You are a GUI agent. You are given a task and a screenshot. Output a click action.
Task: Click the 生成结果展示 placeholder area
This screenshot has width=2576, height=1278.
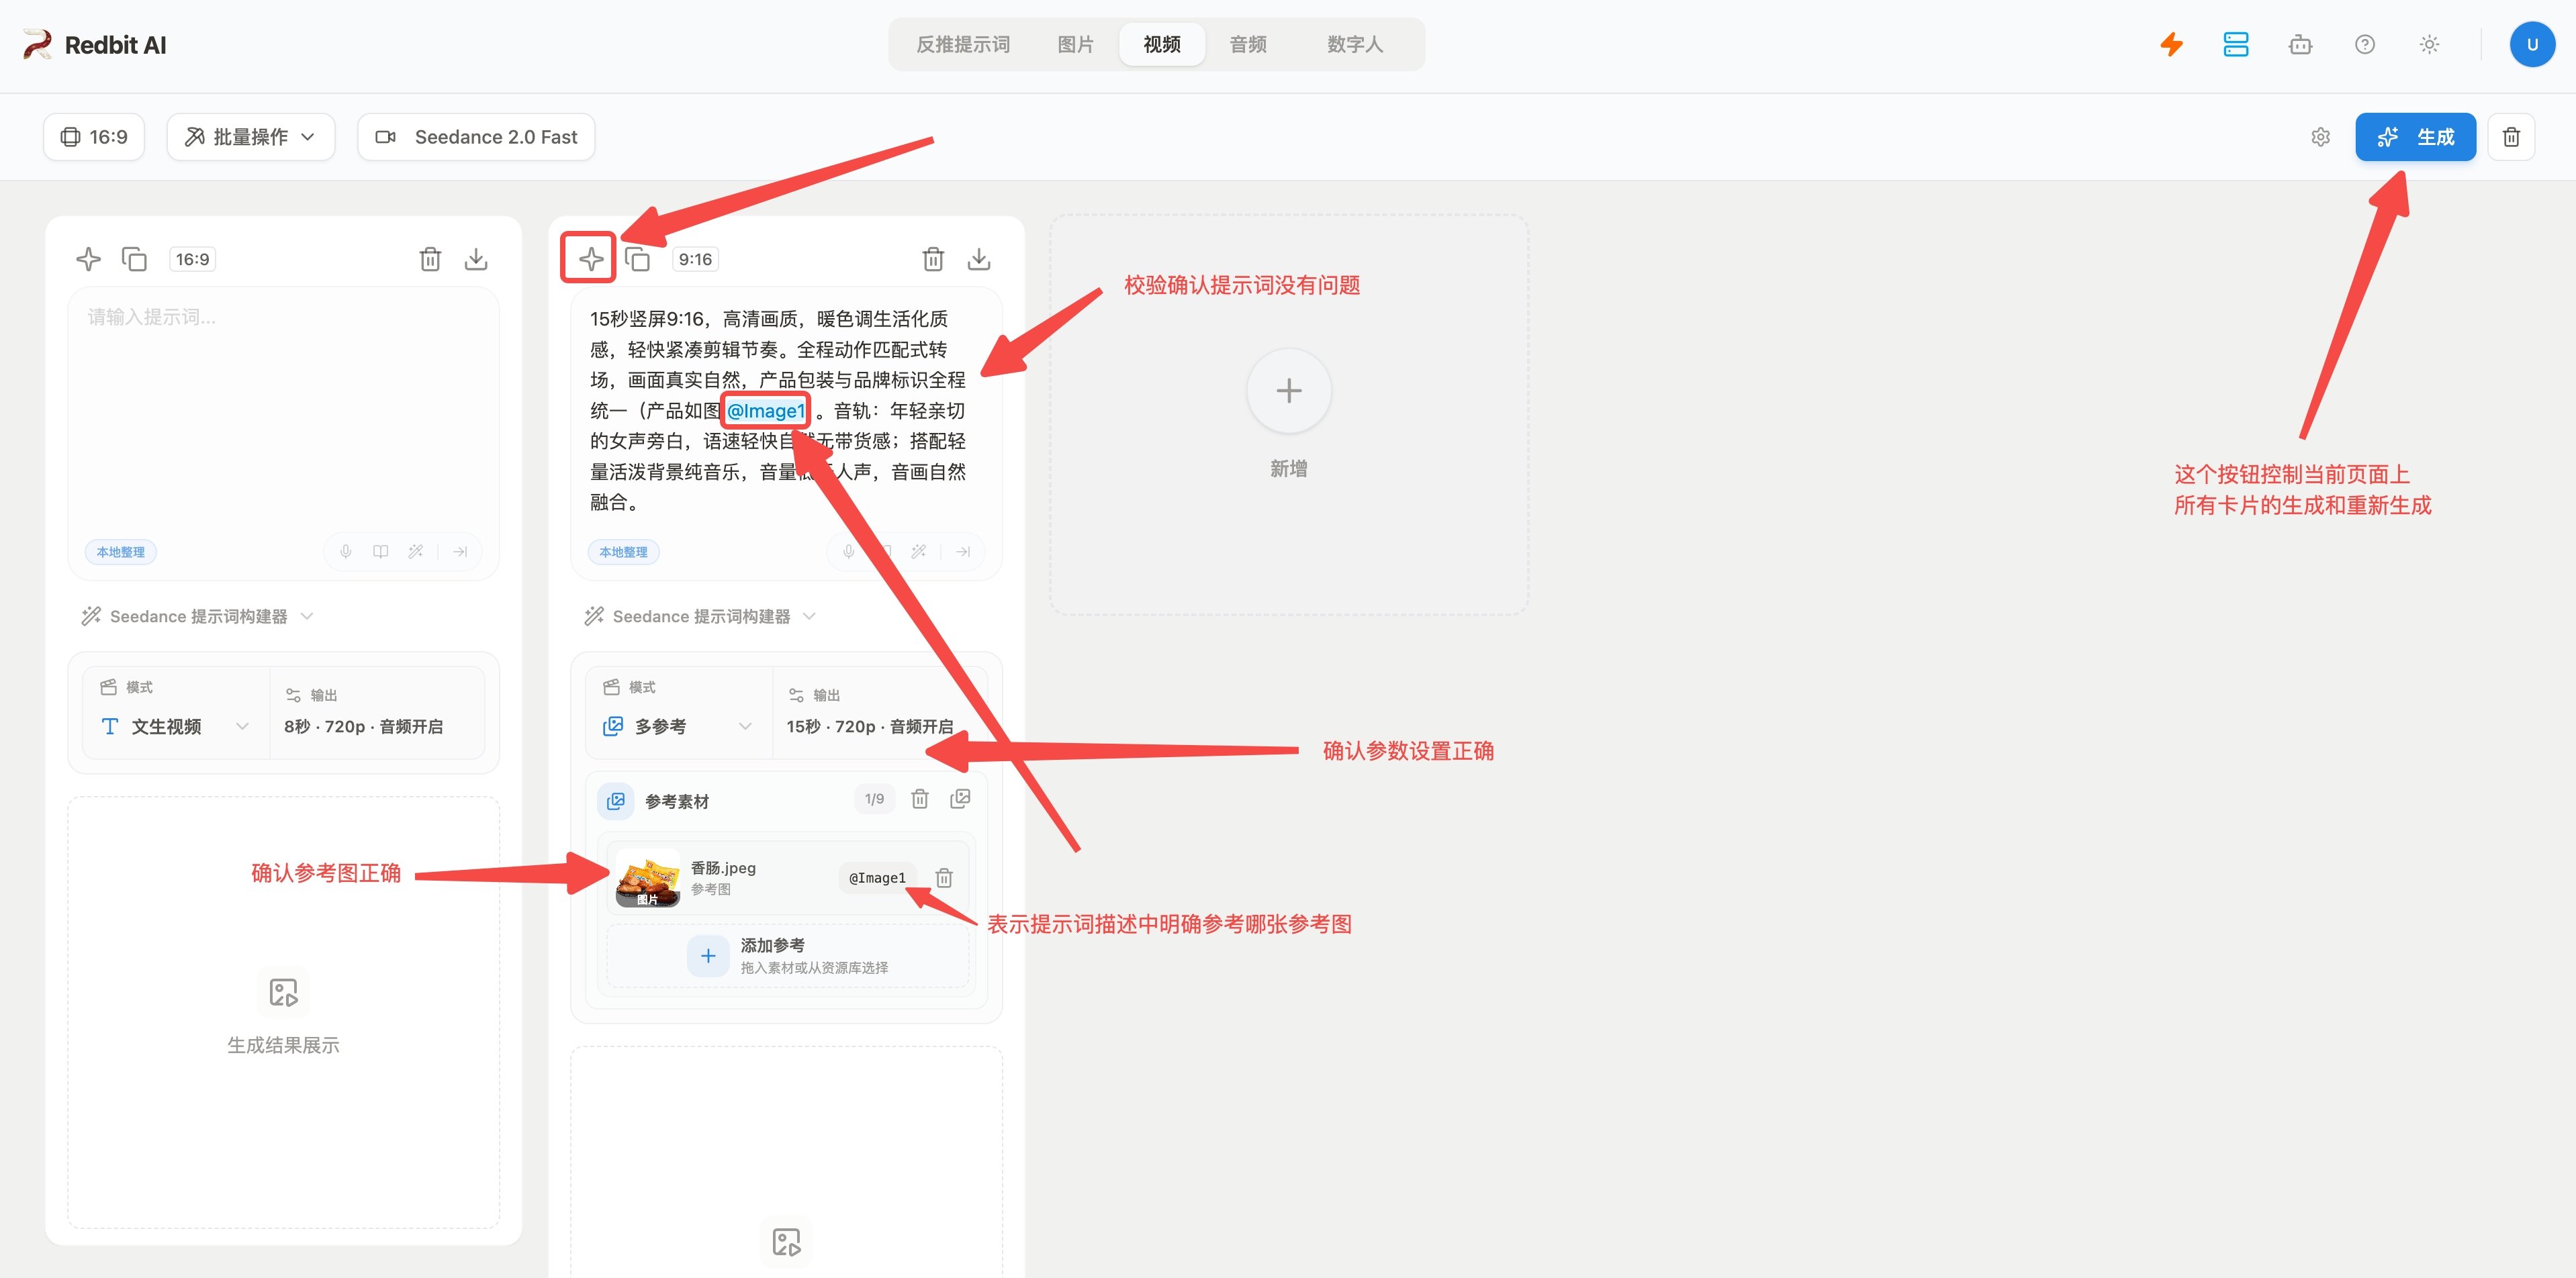click(283, 1012)
